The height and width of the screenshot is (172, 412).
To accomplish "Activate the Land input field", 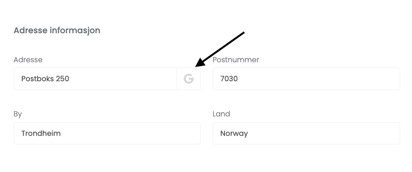I will click(306, 134).
